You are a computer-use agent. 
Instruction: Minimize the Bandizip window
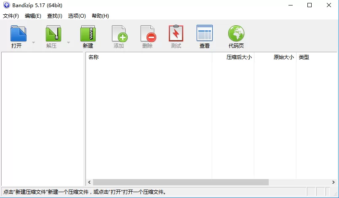291,5
